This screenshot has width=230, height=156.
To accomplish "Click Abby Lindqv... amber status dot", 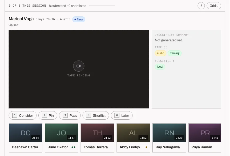I will point(146,147).
